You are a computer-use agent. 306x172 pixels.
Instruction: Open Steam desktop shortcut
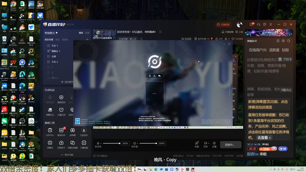coord(22,111)
